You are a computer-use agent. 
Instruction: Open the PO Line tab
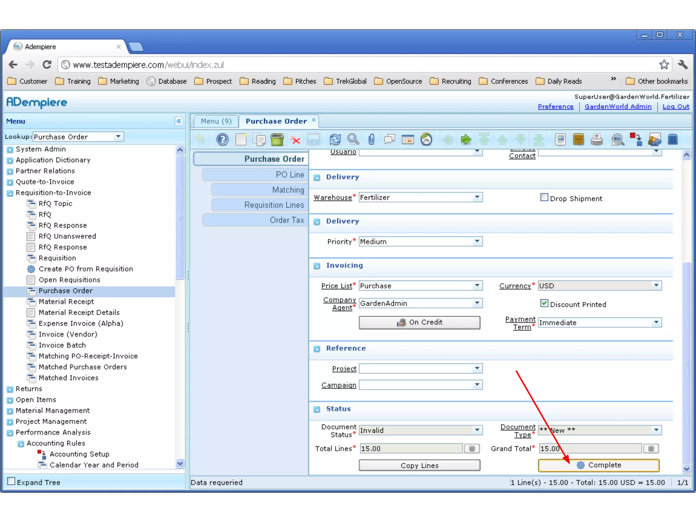(x=256, y=175)
